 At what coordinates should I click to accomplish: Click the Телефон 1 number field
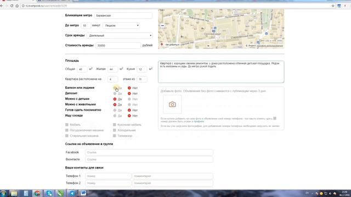point(108,176)
